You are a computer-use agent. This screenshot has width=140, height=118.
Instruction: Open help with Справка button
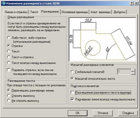pyautogui.click(x=128, y=113)
